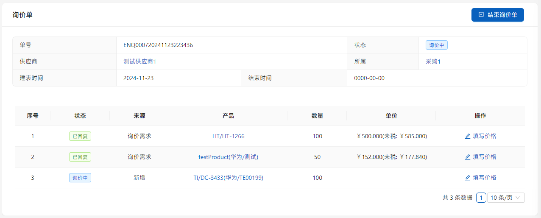Click pencil icon for row 1 填写价格

click(468, 136)
